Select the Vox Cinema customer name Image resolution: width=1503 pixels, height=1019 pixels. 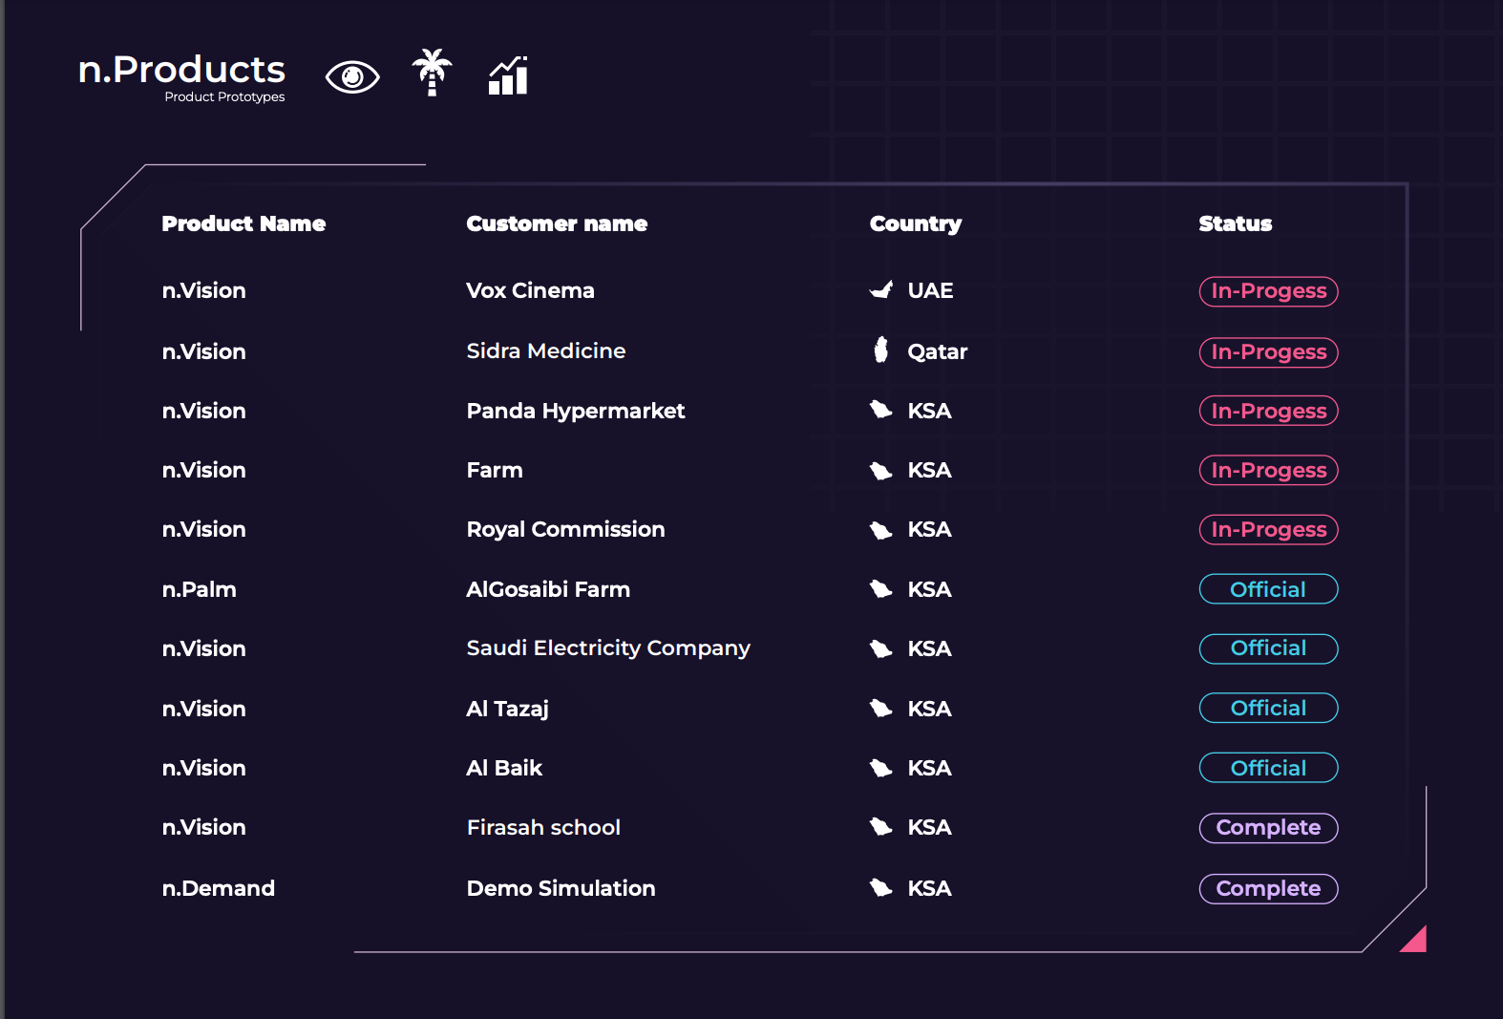530,290
